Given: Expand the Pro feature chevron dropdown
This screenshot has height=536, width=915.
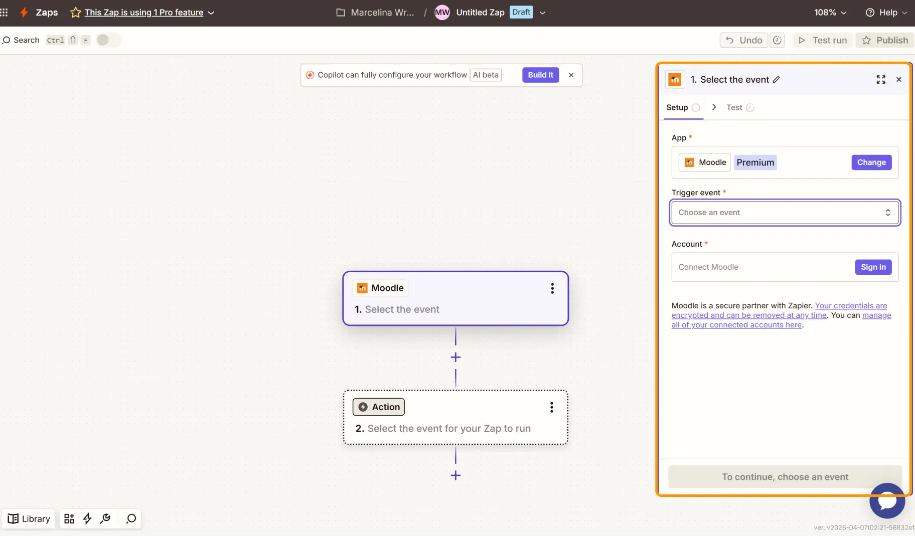Looking at the screenshot, I should tap(211, 13).
